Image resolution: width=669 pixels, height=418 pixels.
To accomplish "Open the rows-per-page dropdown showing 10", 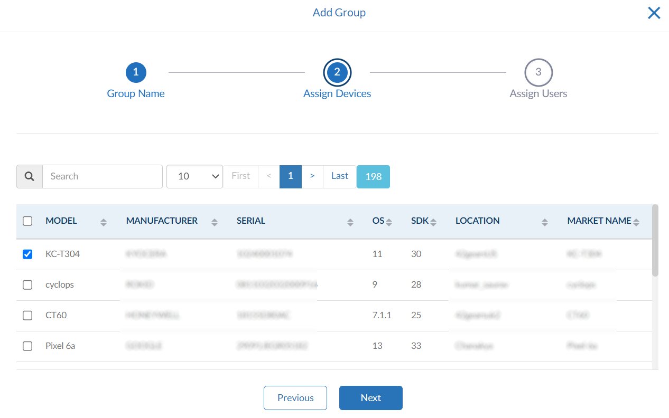I will click(194, 176).
